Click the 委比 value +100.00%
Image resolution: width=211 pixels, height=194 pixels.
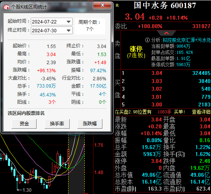(x=150, y=26)
